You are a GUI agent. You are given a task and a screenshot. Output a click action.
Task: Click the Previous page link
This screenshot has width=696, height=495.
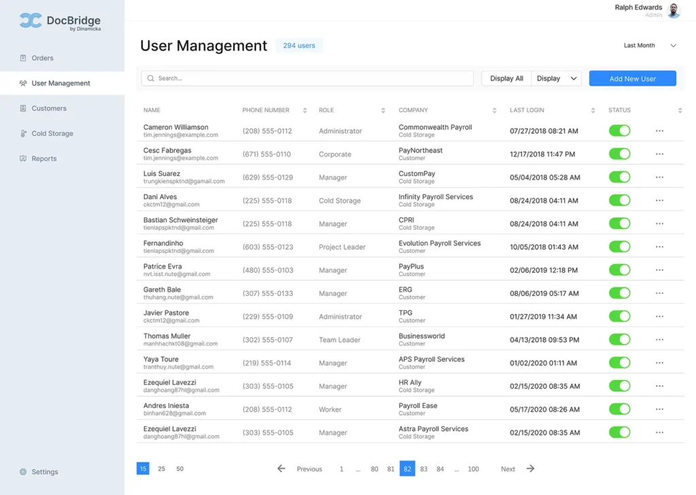point(309,468)
